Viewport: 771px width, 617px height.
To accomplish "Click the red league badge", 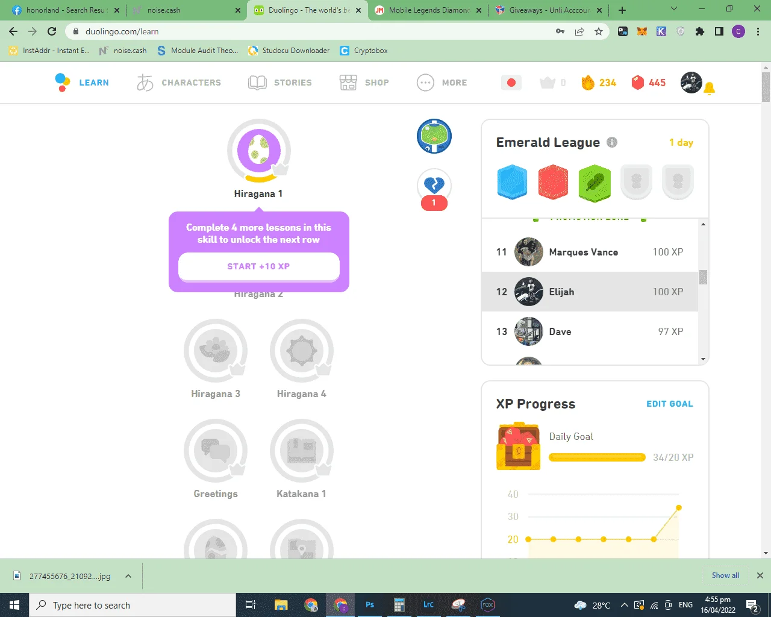I will point(554,182).
